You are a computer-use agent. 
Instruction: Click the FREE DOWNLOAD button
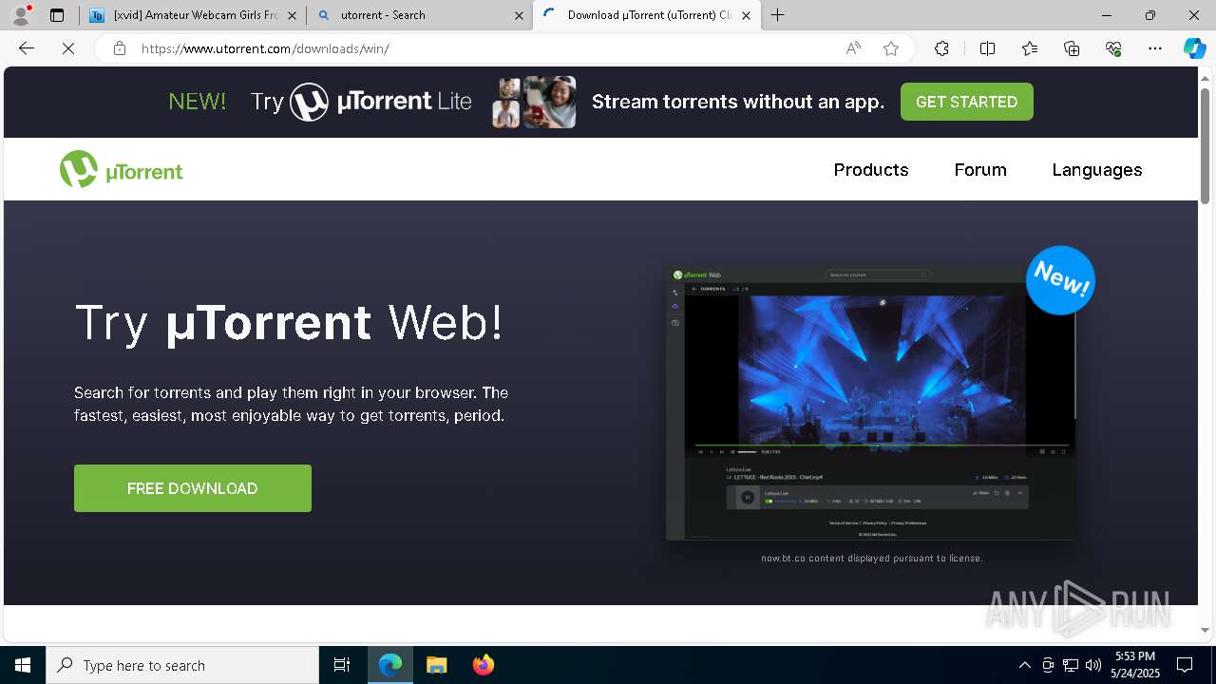(193, 488)
